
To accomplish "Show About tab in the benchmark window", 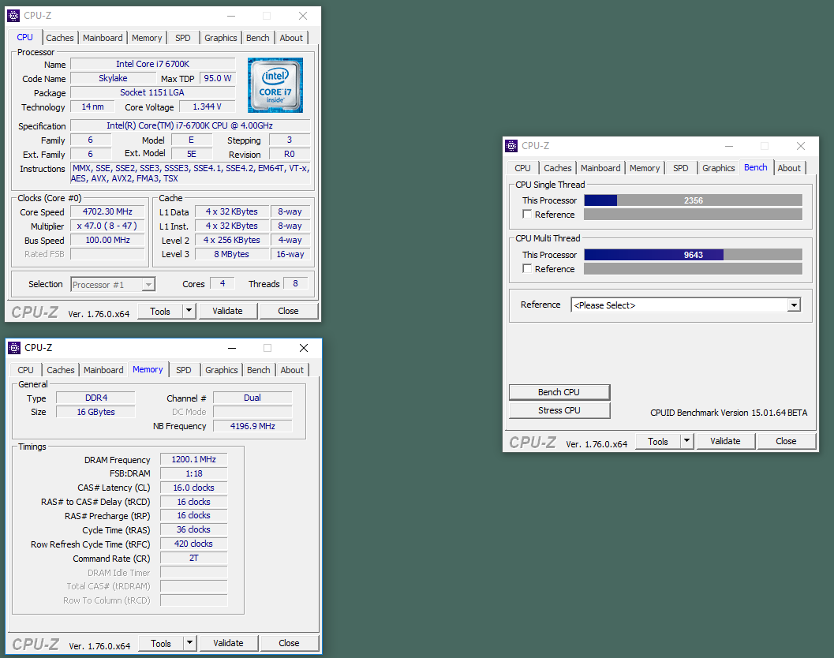I will (789, 168).
